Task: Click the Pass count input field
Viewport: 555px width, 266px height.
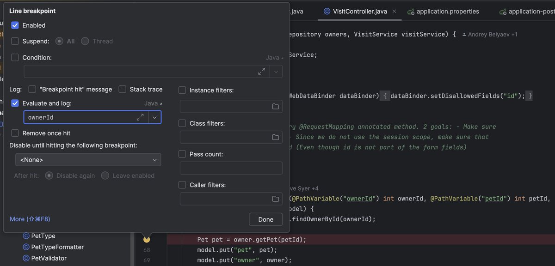Action: coord(231,168)
